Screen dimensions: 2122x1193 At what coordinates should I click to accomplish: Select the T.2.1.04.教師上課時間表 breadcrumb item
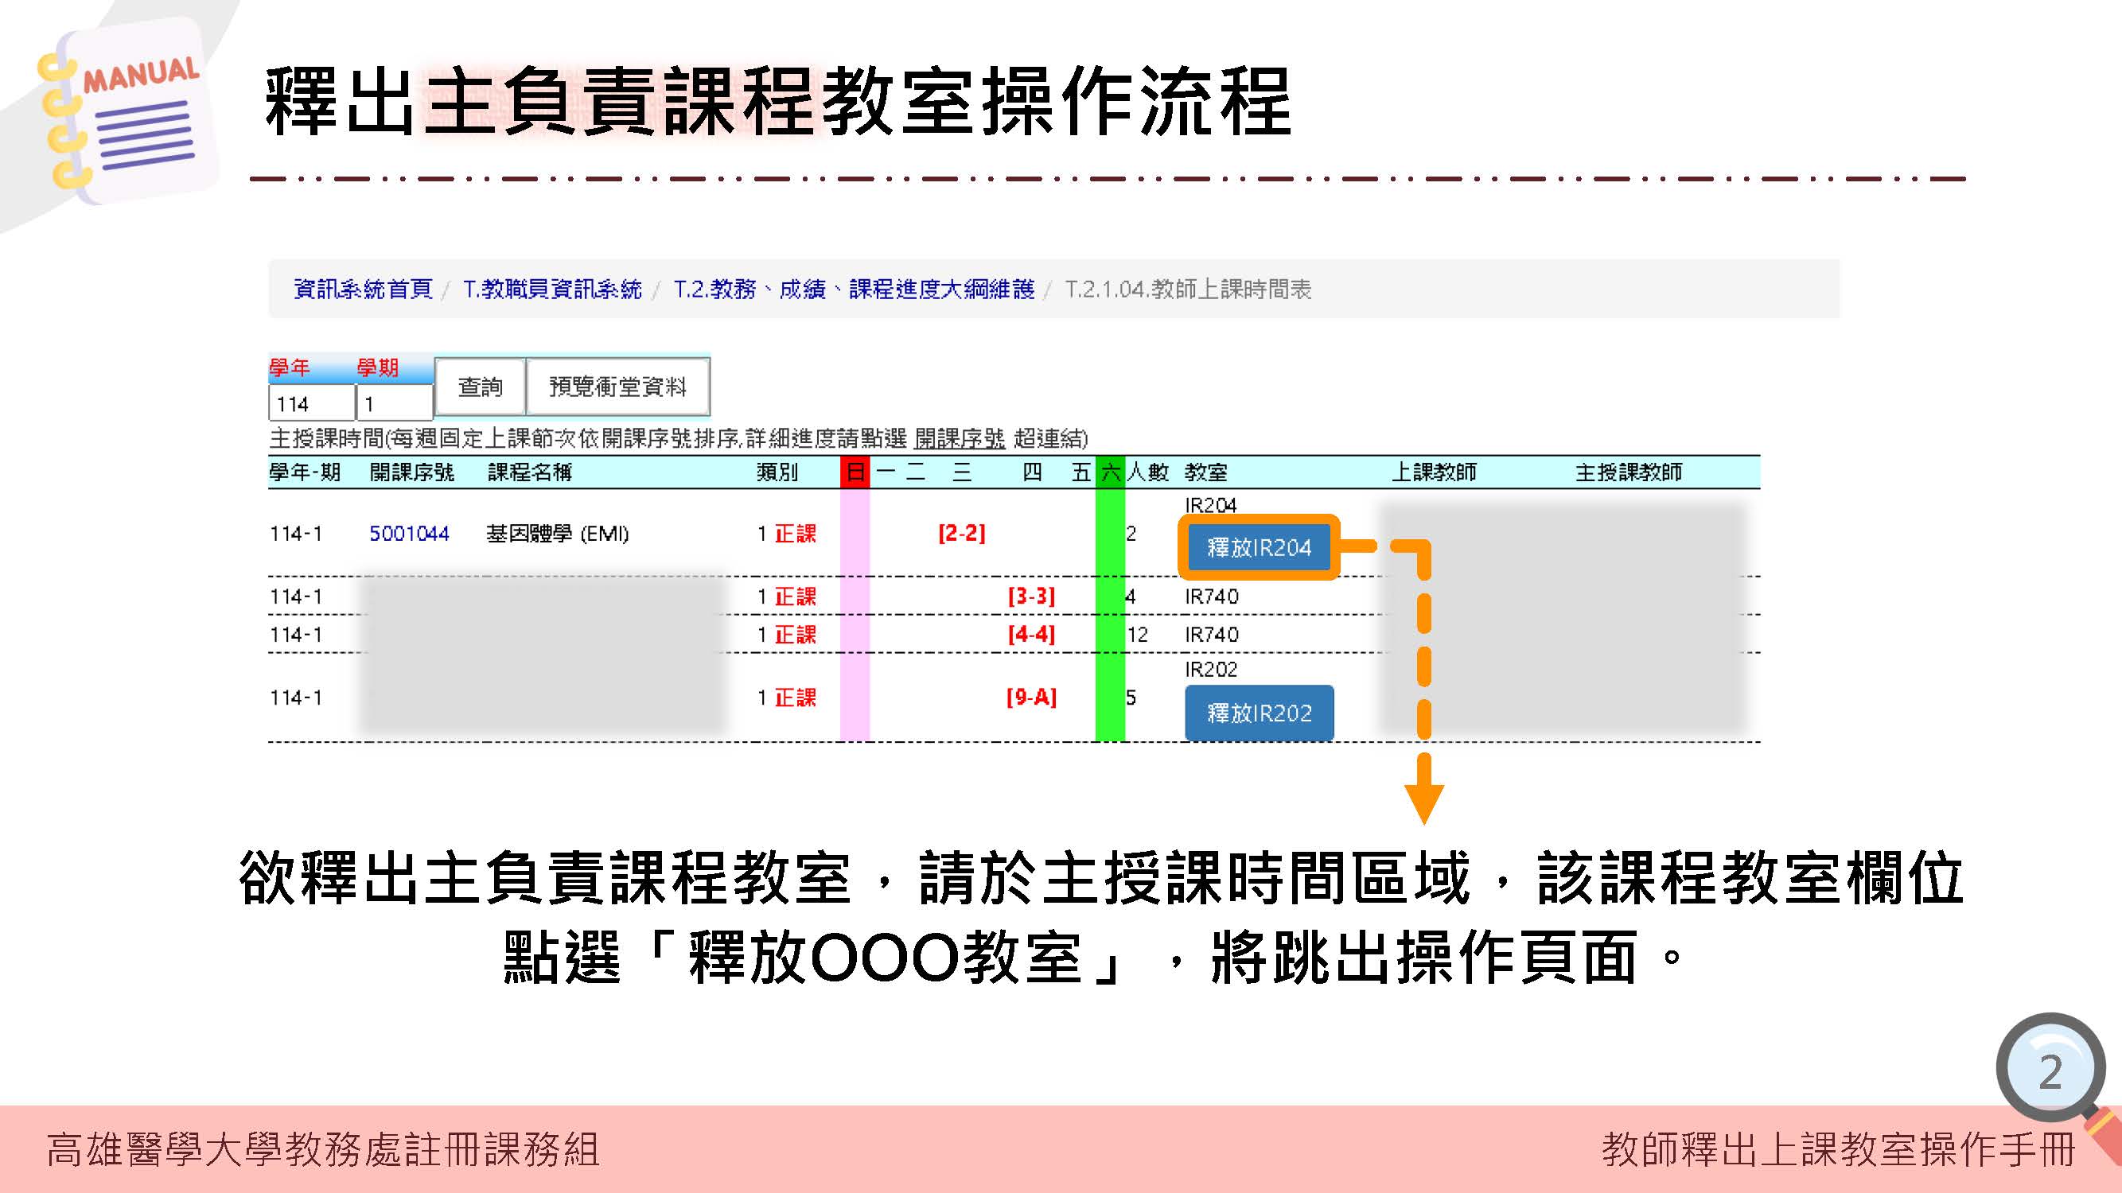click(1186, 290)
